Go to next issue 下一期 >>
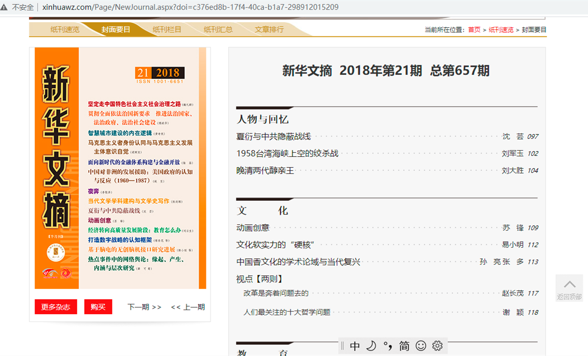 pos(145,308)
